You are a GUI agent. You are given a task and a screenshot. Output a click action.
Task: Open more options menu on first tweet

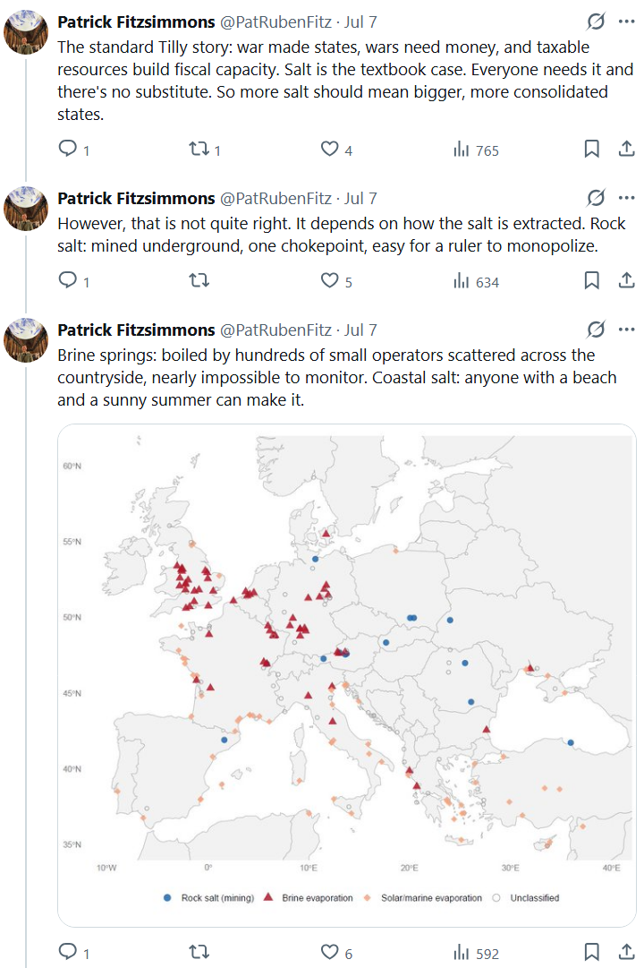click(627, 21)
